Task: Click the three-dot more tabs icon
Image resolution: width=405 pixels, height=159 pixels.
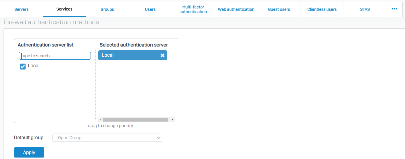Action: [x=394, y=9]
